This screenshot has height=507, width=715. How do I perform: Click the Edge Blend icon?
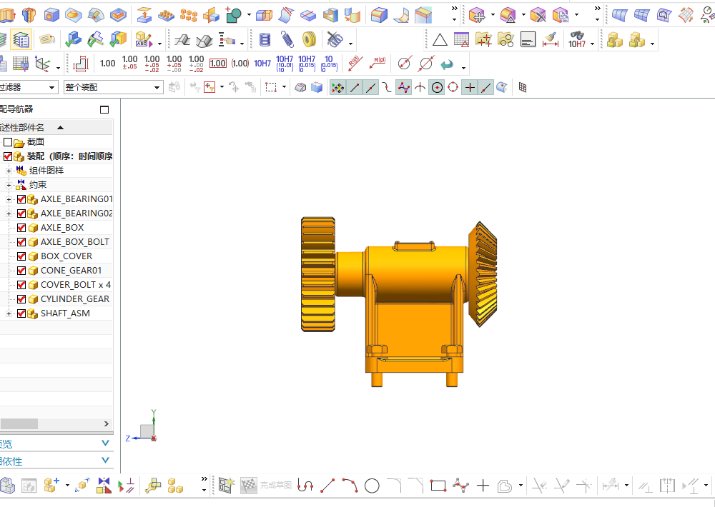pos(379,15)
